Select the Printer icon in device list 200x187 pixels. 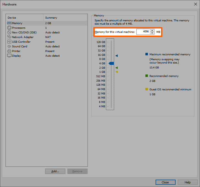click(x=9, y=51)
